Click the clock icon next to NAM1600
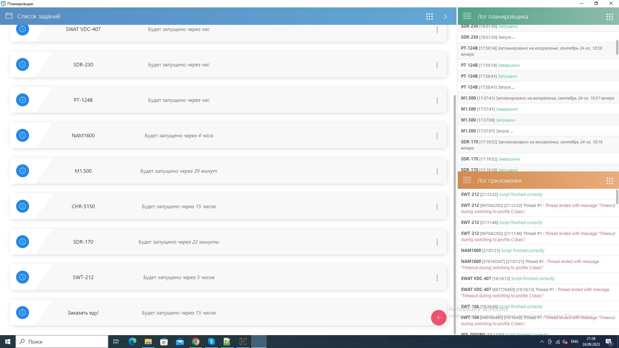This screenshot has height=348, width=619. point(23,135)
